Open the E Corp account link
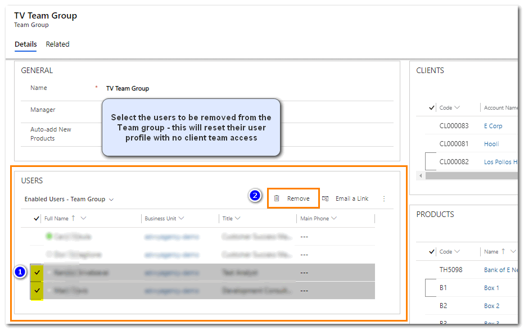Image resolution: width=524 pixels, height=330 pixels. tap(493, 126)
